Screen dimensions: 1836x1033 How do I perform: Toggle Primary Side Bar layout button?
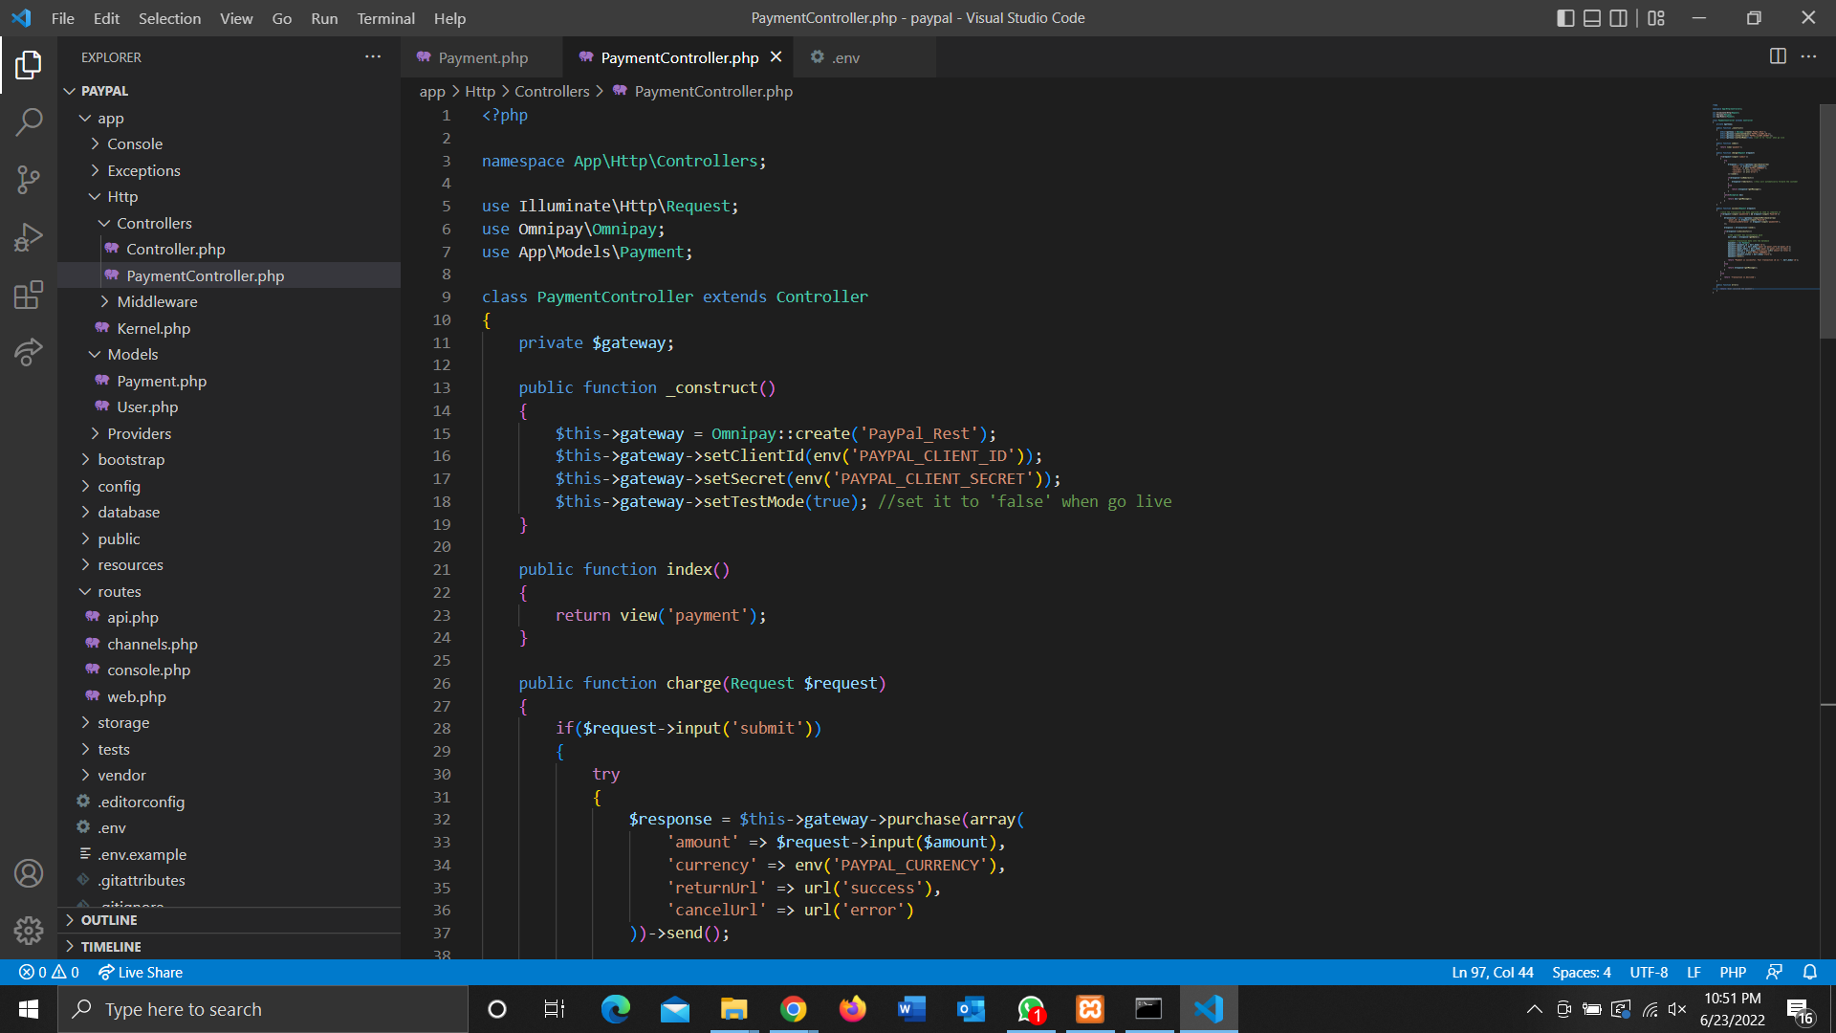coord(1565,18)
